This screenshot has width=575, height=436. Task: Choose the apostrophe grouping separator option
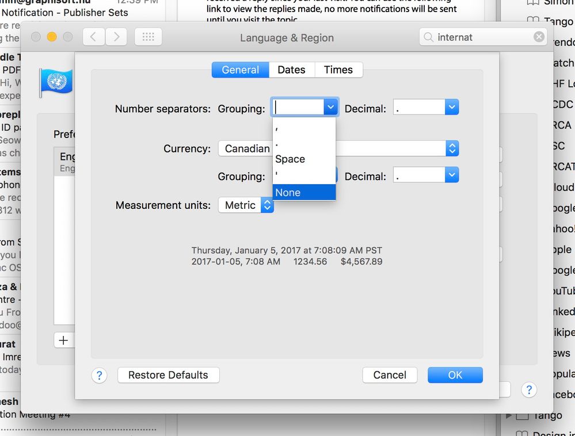(x=304, y=175)
